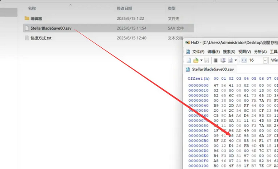Image resolution: width=278 pixels, height=169 pixels.
Task: Click the StellarBladeSave00.sav file icon in Explorer
Action: tap(27, 28)
